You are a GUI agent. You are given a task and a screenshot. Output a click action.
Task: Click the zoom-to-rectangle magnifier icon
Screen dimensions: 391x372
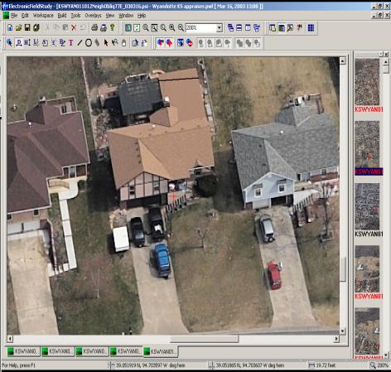point(154,27)
